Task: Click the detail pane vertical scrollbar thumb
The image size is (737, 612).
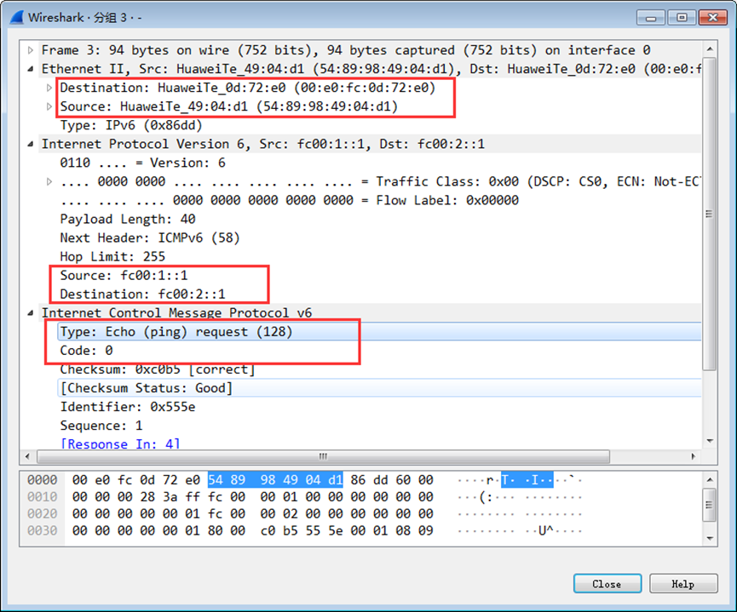Action: tap(710, 214)
